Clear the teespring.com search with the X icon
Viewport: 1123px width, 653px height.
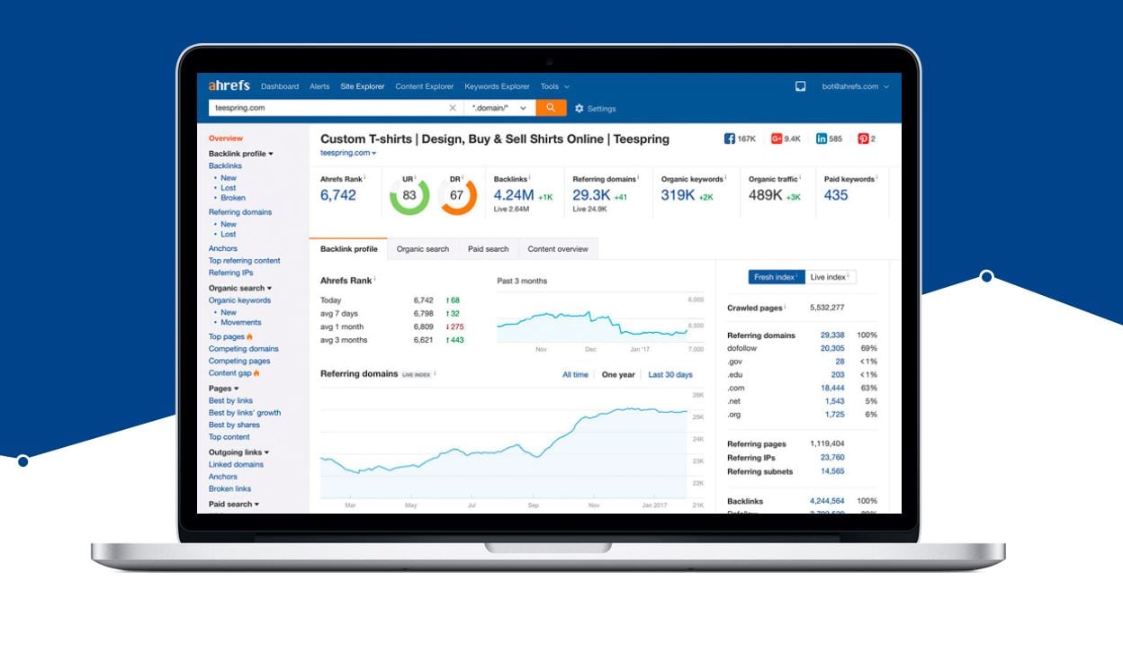coord(453,108)
